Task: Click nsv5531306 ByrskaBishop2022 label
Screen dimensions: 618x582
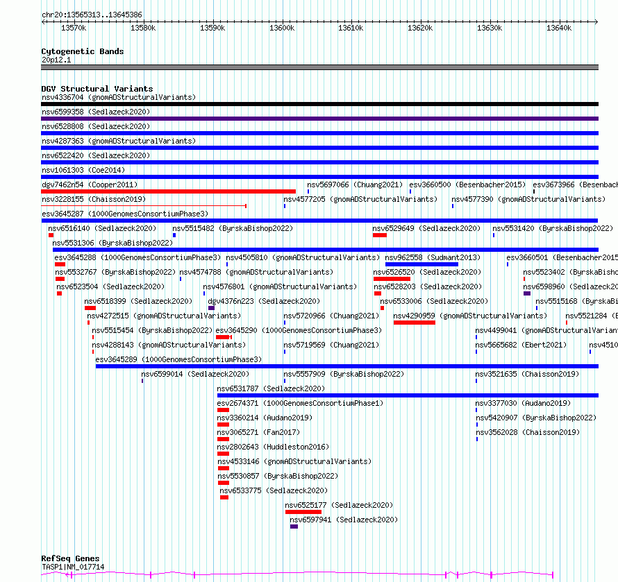Action: coord(112,243)
